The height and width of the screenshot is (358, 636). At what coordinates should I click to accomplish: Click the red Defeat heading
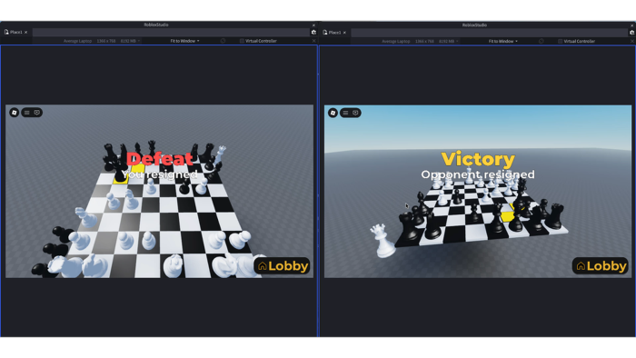point(160,158)
